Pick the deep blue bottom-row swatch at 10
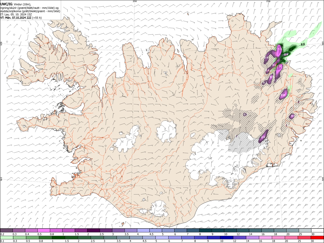324x243 pixels. pos(226,237)
